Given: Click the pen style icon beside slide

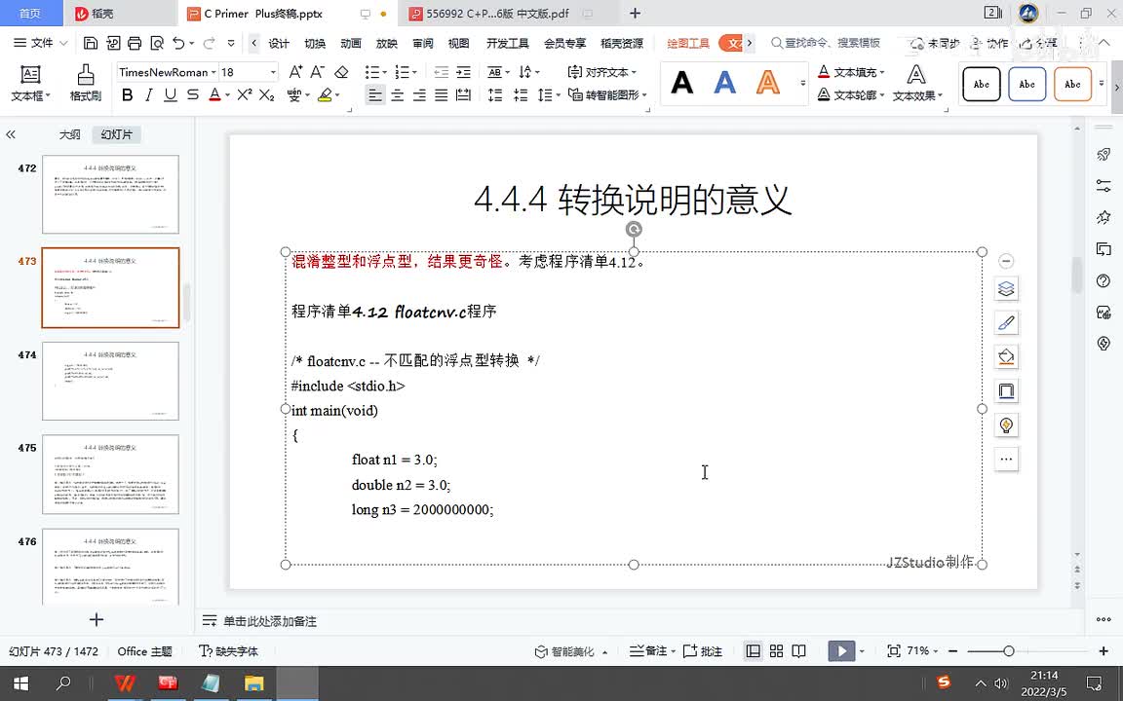Looking at the screenshot, I should pyautogui.click(x=1006, y=322).
